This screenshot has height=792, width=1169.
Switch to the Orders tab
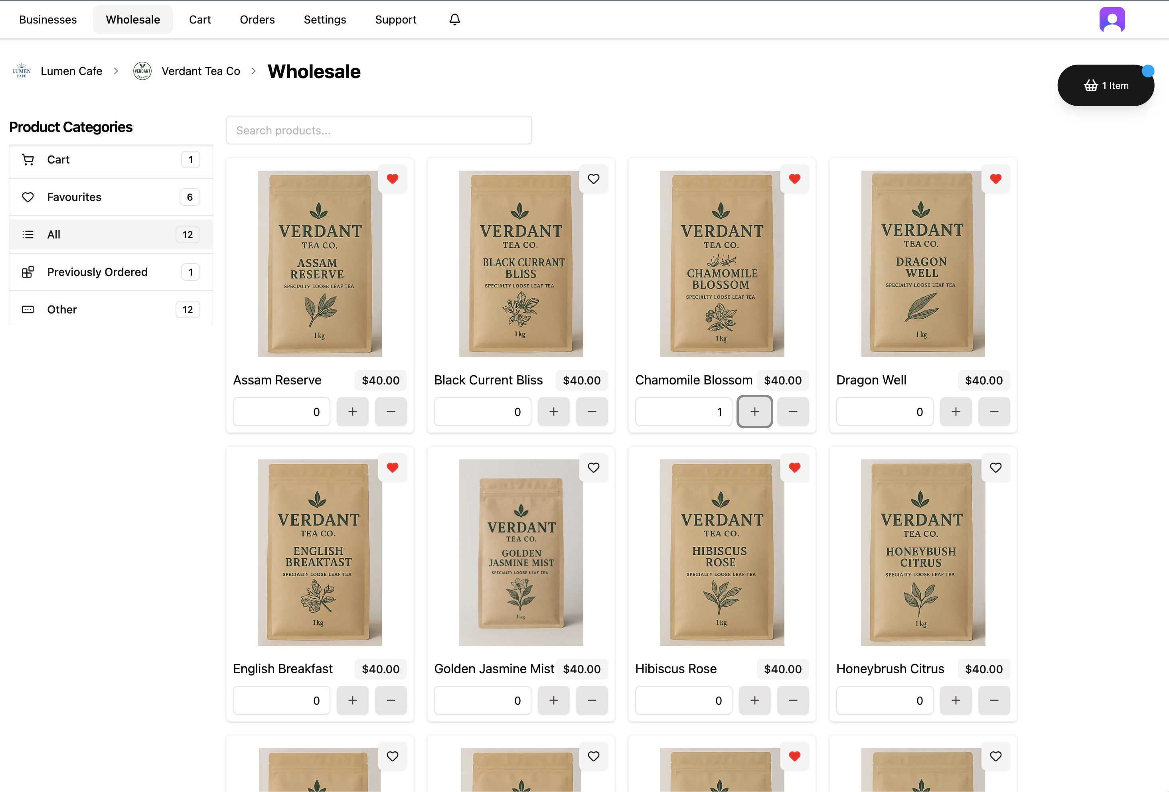tap(257, 19)
